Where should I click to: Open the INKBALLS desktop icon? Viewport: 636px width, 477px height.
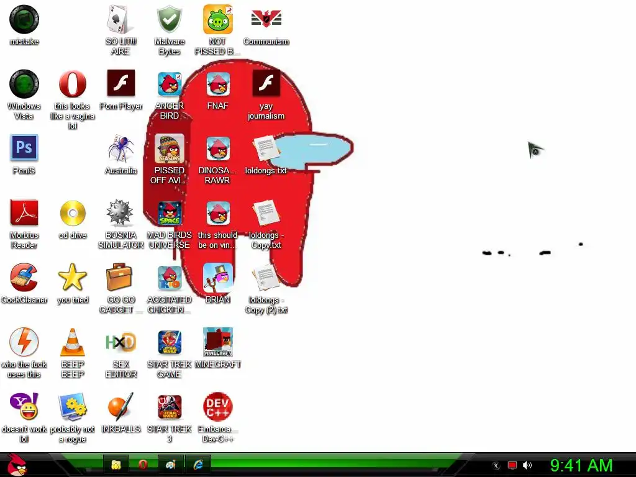coord(120,406)
